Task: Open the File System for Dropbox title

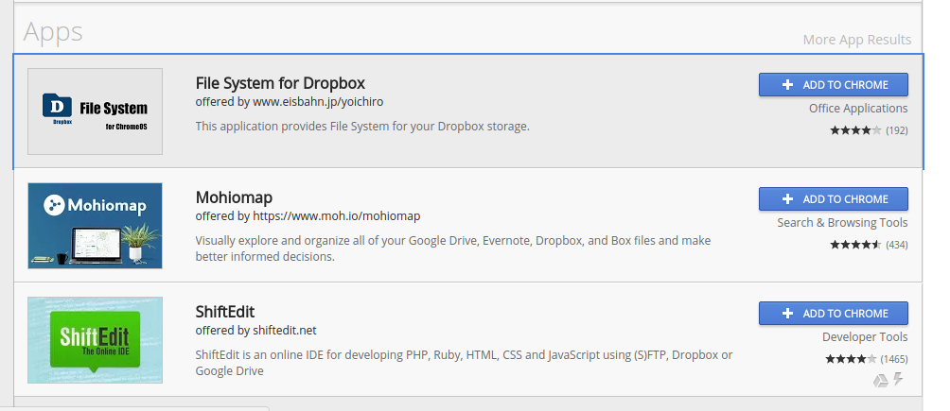Action: coord(280,83)
